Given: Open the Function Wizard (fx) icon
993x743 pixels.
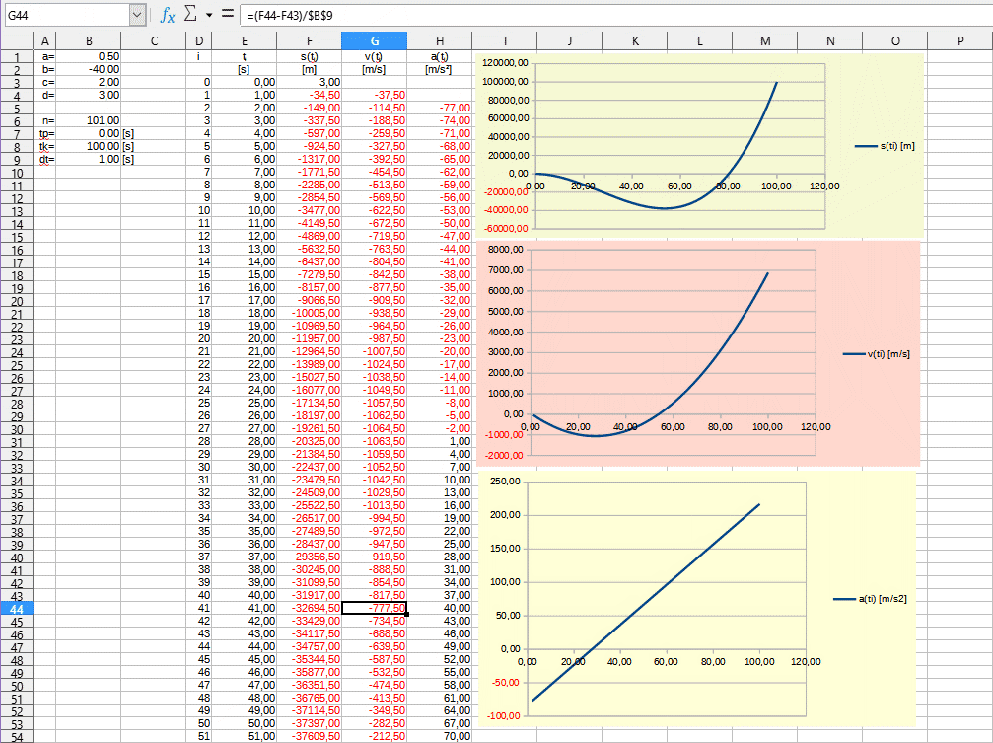Looking at the screenshot, I should tap(169, 15).
